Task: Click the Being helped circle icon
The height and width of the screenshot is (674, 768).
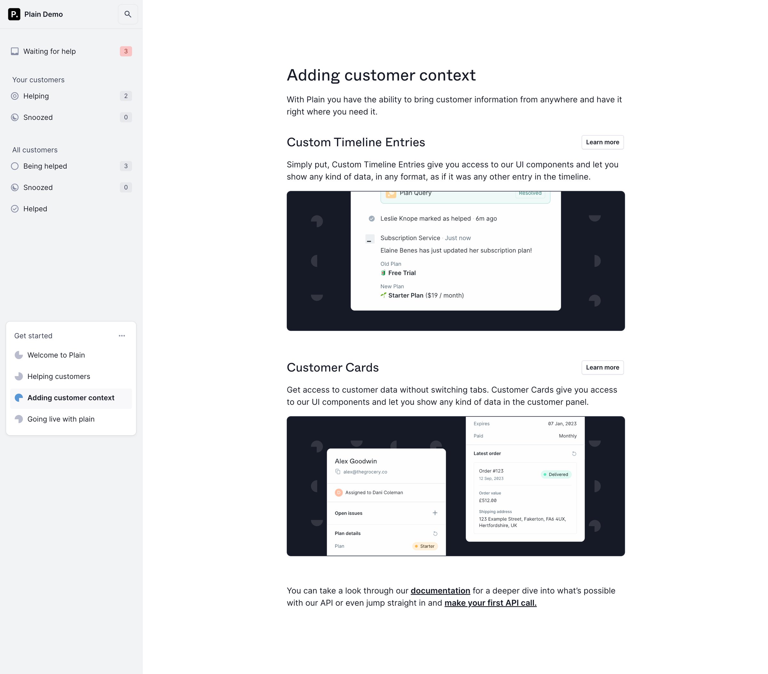Action: 15,166
